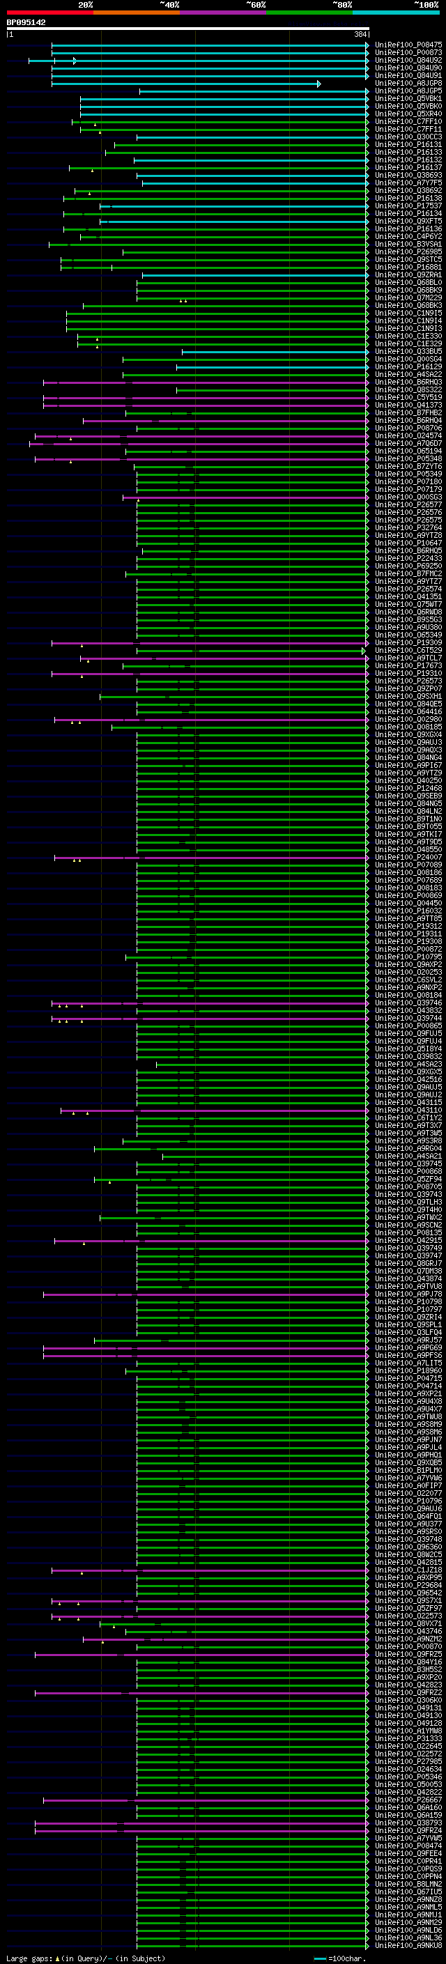Select hit UniRef100_Q67IU5
Viewport: 446px width, 1964px height.
pyautogui.click(x=408, y=1892)
